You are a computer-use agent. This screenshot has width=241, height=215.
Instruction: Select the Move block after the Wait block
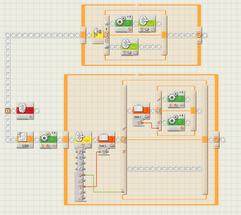[x=48, y=138]
